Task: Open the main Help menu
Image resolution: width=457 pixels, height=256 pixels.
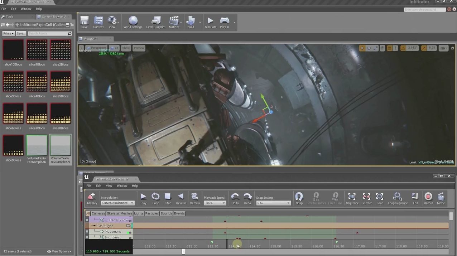Action: [39, 9]
